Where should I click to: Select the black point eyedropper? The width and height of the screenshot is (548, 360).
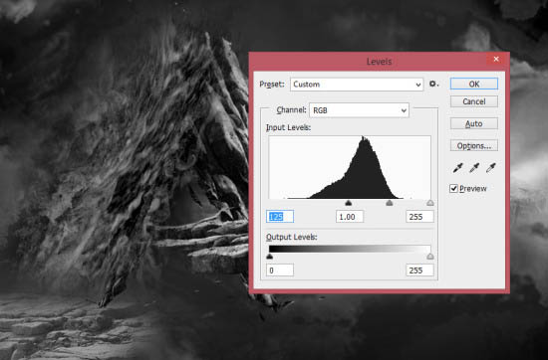point(458,168)
